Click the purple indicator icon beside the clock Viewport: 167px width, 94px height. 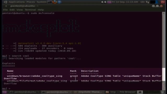(x=109, y=2)
